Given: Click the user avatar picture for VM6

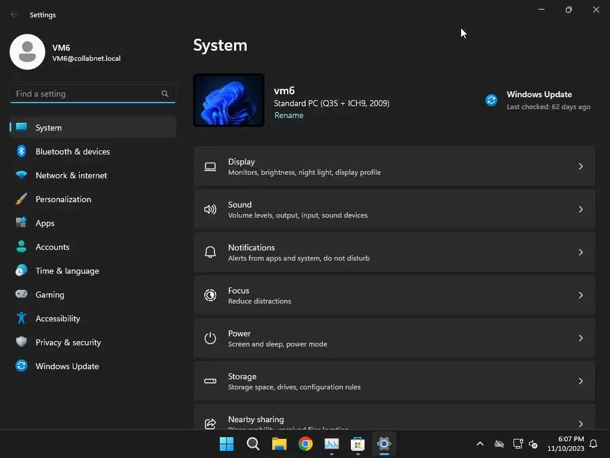Looking at the screenshot, I should pyautogui.click(x=27, y=52).
